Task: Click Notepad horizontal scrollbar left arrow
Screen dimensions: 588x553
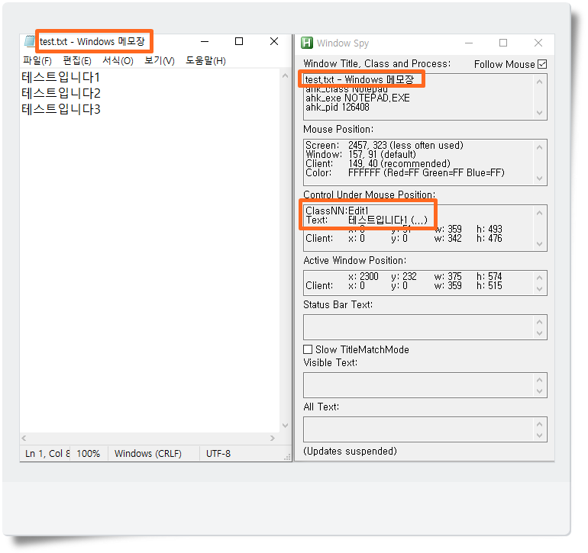Action: [x=24, y=438]
